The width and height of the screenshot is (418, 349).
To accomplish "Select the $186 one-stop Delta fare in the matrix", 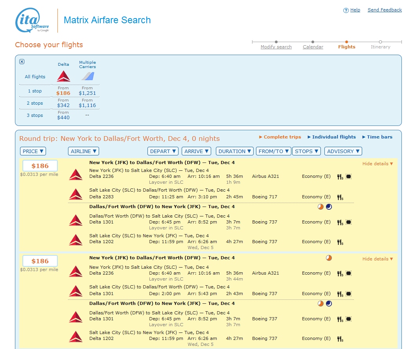I will click(x=63, y=93).
